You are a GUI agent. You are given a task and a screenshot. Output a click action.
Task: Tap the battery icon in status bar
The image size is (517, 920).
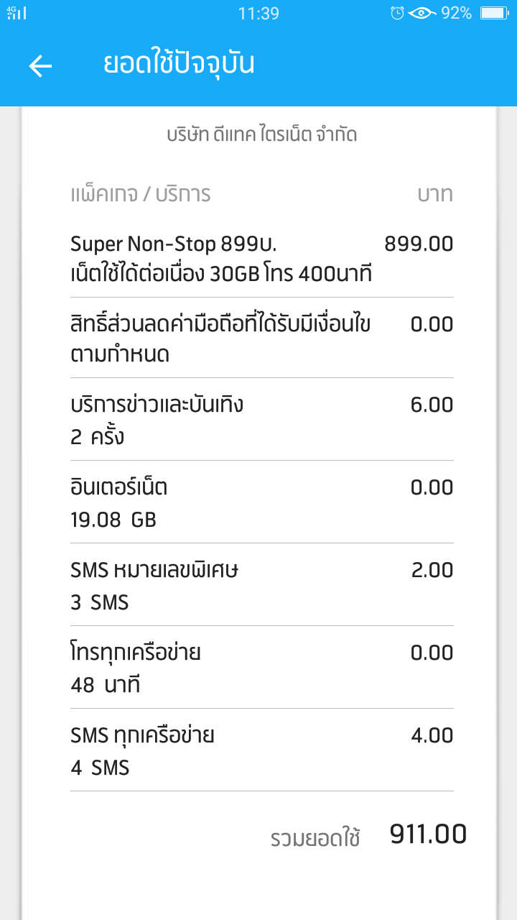pos(494,13)
